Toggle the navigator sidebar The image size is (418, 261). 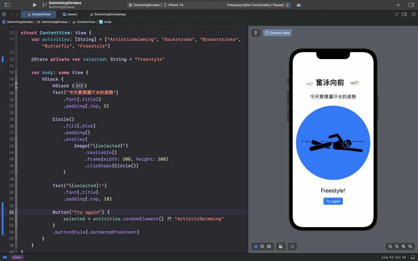(7, 5)
